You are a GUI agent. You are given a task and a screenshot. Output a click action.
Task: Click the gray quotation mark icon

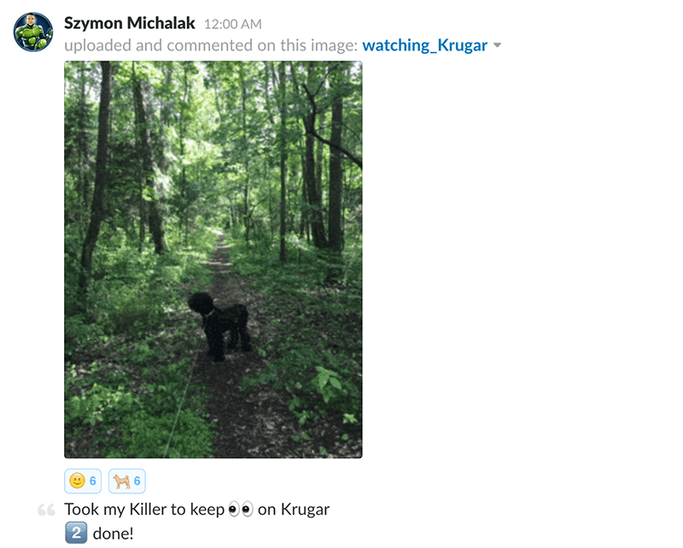click(46, 510)
